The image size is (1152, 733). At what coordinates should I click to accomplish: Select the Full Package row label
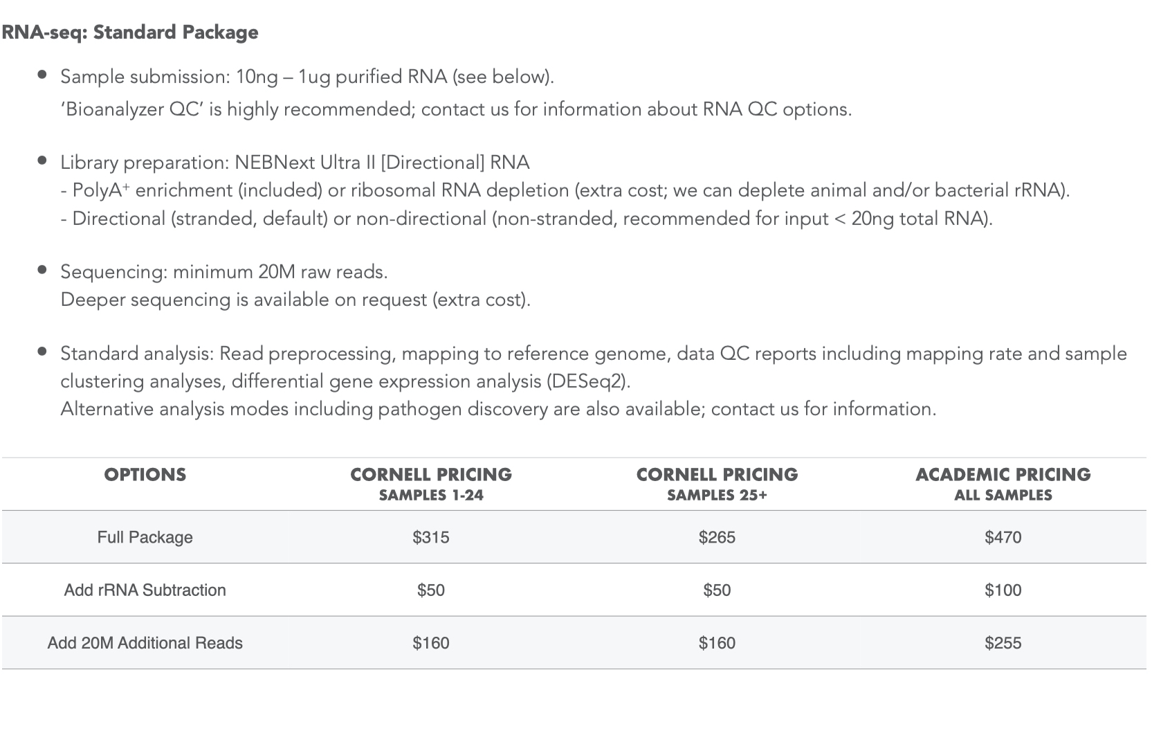pos(145,537)
